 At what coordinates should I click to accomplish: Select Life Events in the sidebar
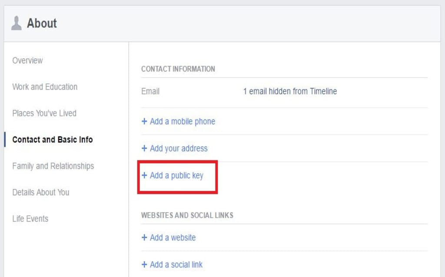coord(30,219)
